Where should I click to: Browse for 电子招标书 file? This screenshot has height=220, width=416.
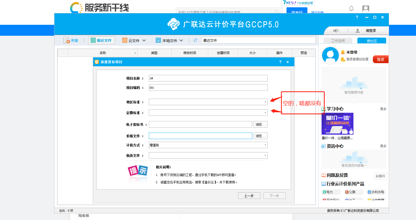pyautogui.click(x=260, y=124)
